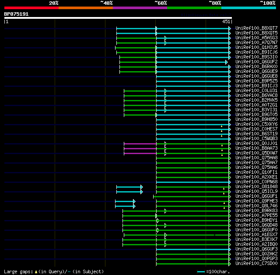Open UniRef100_Q0JJ01 entry

click(256, 144)
